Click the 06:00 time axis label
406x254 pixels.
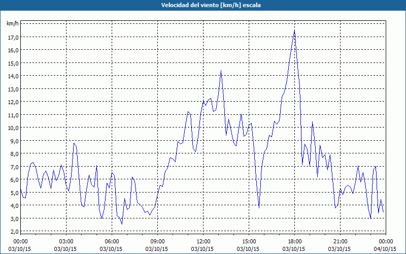coord(112,242)
